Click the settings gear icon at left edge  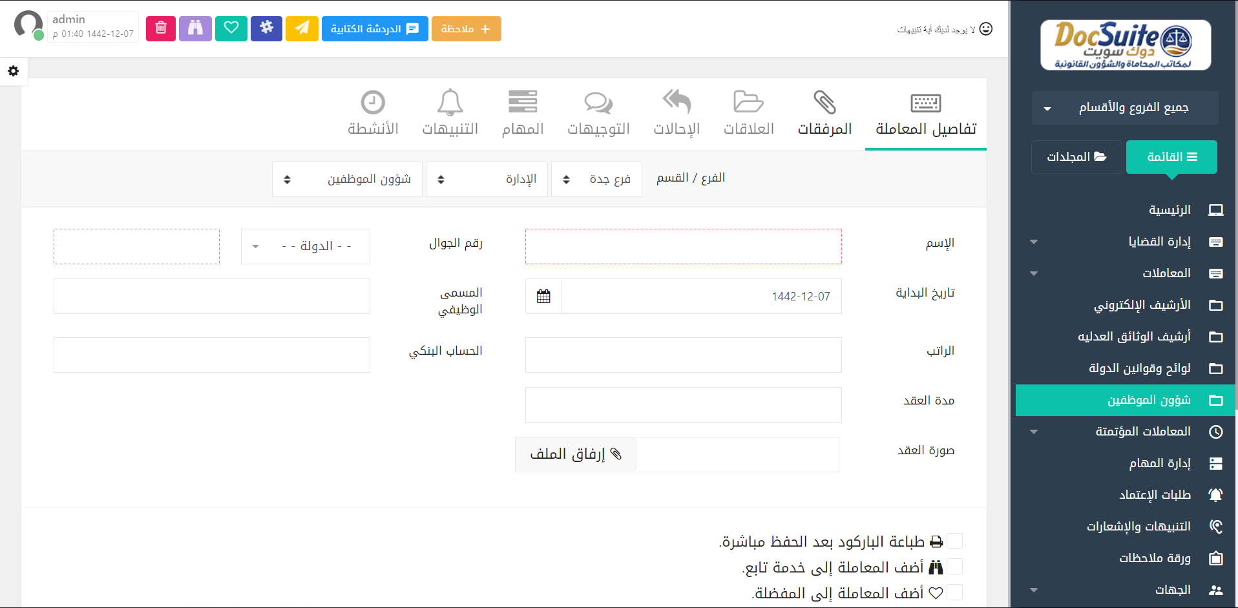click(13, 71)
